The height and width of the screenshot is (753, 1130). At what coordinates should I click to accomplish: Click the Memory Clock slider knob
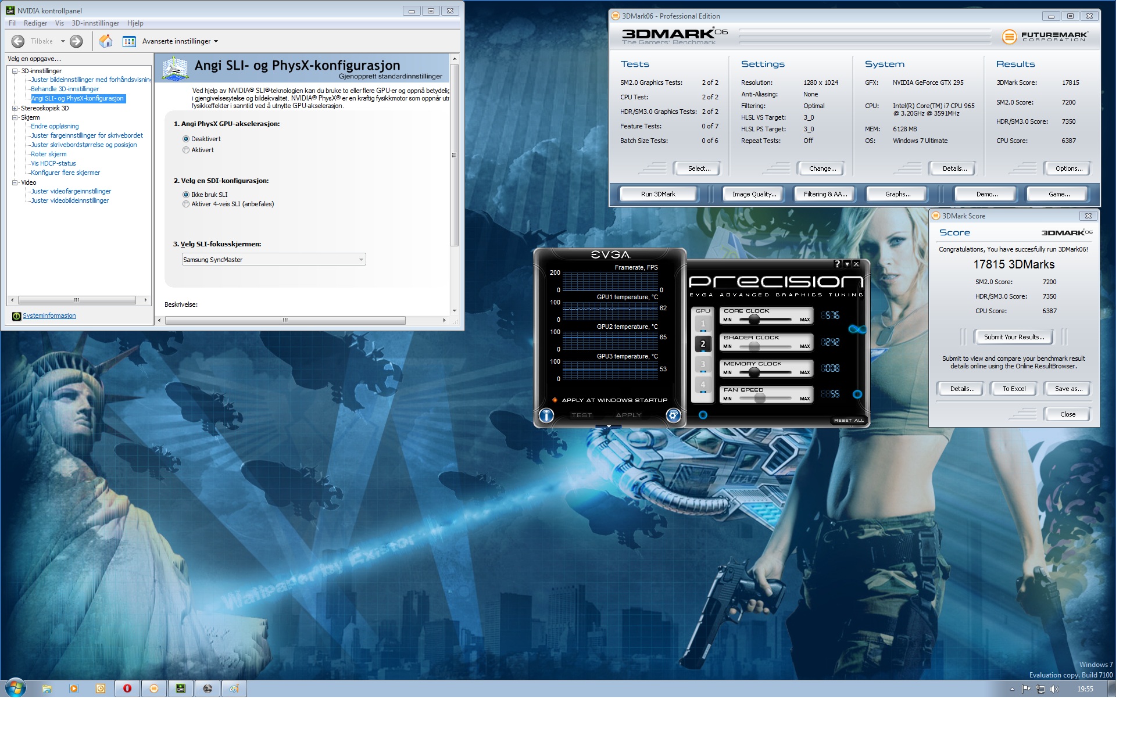pyautogui.click(x=753, y=372)
